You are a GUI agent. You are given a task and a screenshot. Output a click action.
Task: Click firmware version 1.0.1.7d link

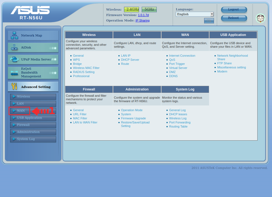tap(143, 15)
